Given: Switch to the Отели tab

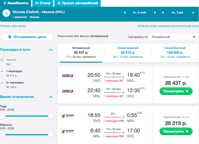Looking at the screenshot, I should (x=43, y=3).
